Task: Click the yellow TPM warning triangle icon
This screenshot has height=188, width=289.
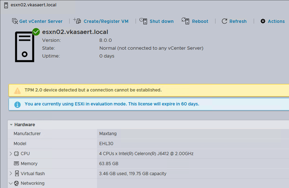Action: coord(17,90)
